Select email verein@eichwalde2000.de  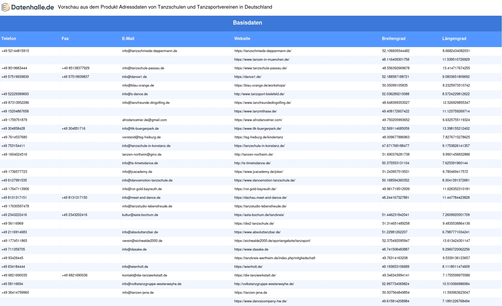142,241
